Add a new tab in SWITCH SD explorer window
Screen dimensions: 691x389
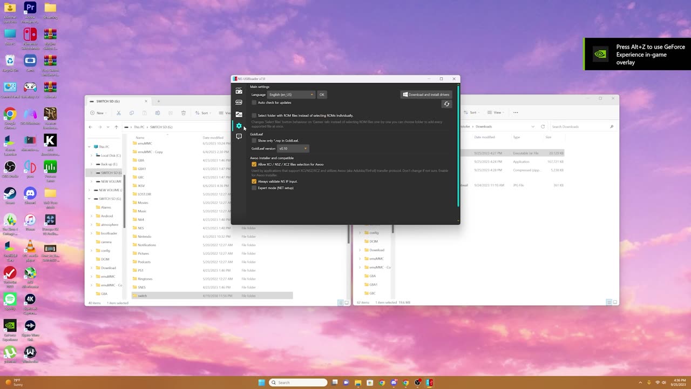[158, 101]
